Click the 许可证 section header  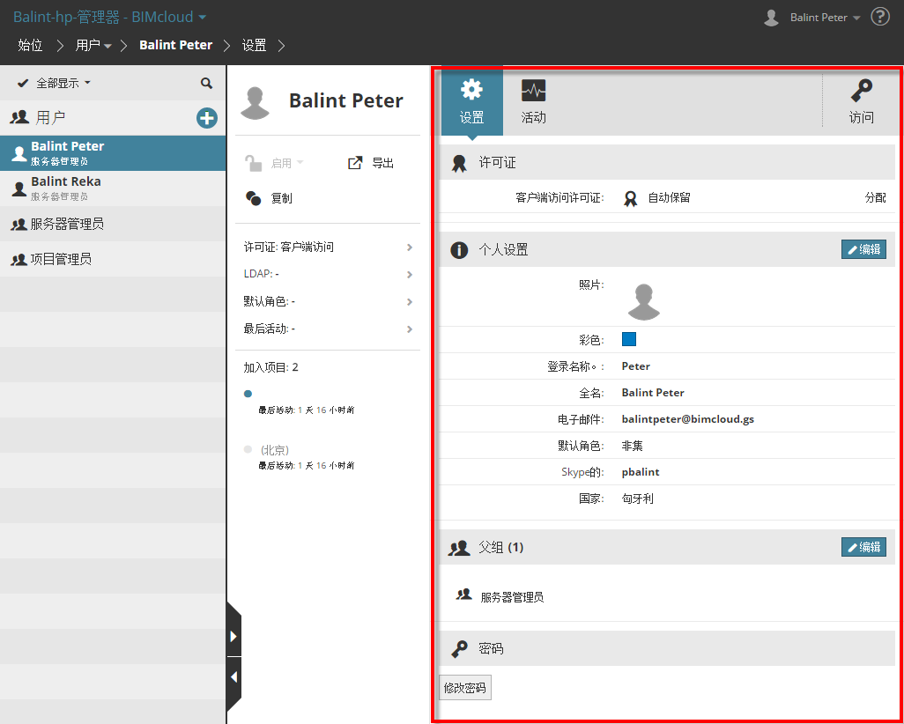coord(667,163)
